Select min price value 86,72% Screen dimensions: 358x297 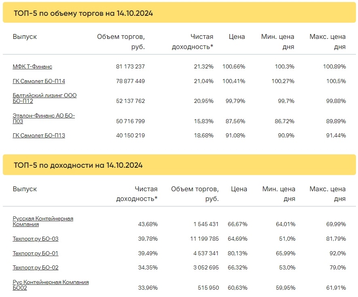(x=284, y=121)
